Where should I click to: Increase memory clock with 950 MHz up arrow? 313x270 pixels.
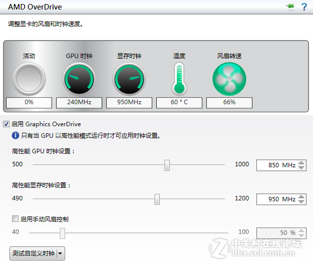click(x=301, y=197)
